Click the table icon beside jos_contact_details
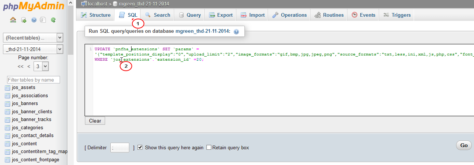Image resolution: width=474 pixels, height=165 pixels. tap(7, 136)
